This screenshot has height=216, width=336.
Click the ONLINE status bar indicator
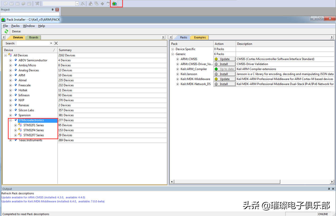click(323, 214)
